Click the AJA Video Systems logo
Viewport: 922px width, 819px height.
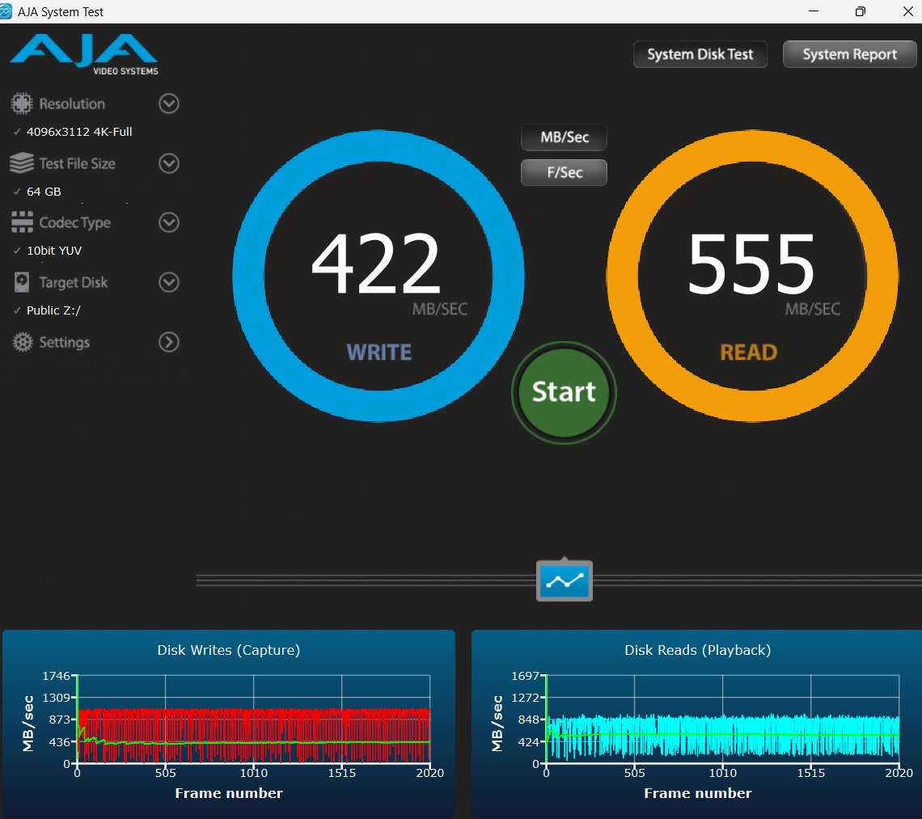(x=84, y=53)
